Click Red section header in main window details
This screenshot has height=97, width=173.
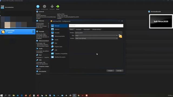point(39,55)
